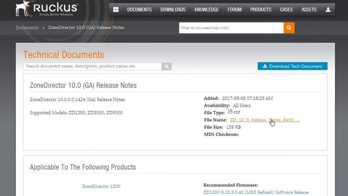348x196 pixels.
Task: Click the added date 2017-08-08 value
Action: click(x=247, y=98)
